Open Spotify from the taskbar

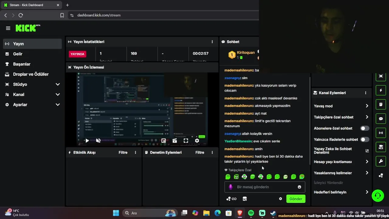pyautogui.click(x=251, y=213)
